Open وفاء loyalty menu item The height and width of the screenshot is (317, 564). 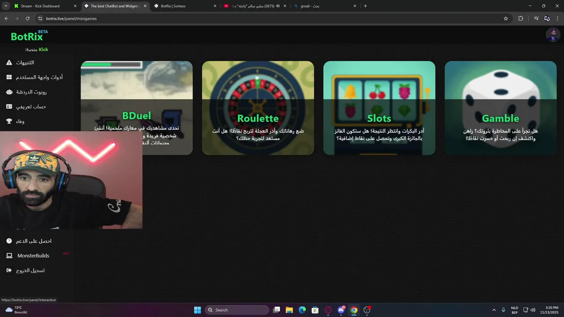[20, 121]
